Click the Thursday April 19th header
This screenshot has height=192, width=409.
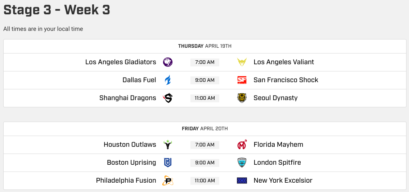coord(205,46)
